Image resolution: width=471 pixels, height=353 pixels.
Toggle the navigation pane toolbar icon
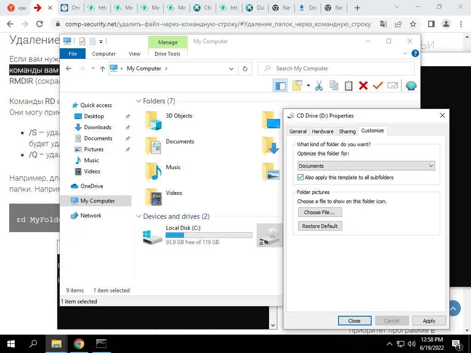pos(280,86)
